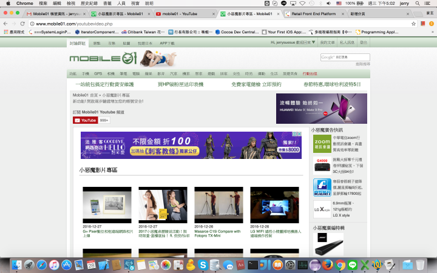The image size is (437, 273).
Task: Go back with the browser back arrow
Action: click(x=5, y=24)
